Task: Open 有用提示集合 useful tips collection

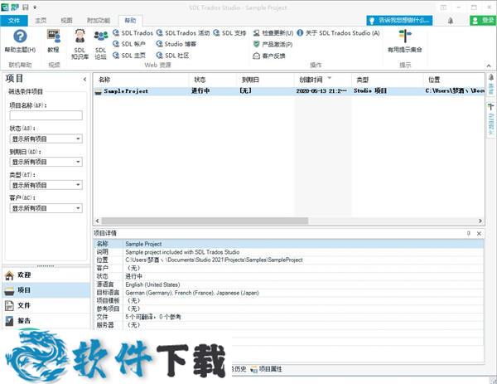Action: [x=405, y=41]
